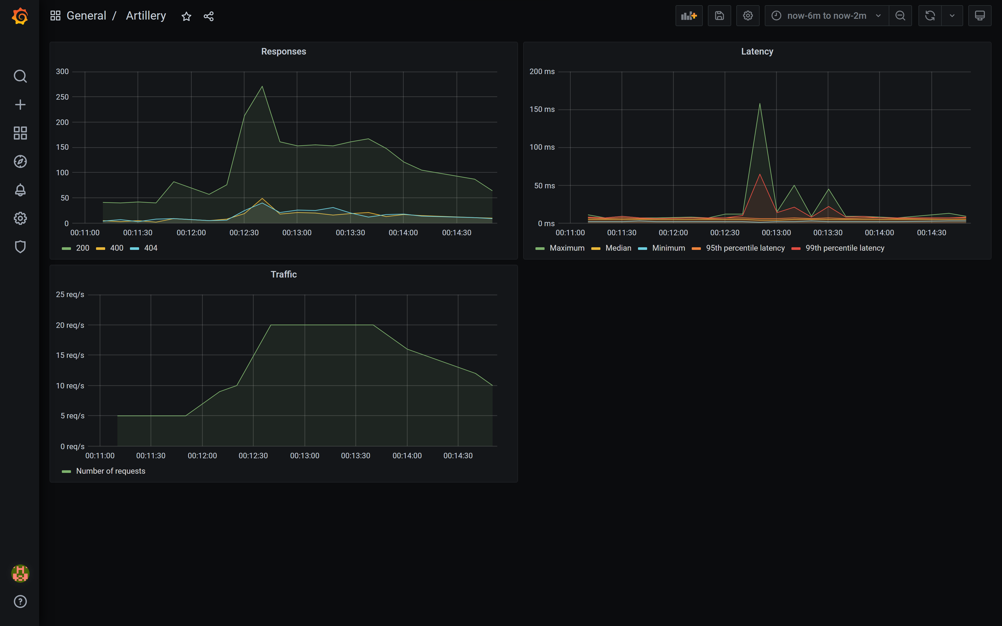This screenshot has height=626, width=1002.
Task: Click the 99th percentile latency color swatch
Action: tap(795, 248)
